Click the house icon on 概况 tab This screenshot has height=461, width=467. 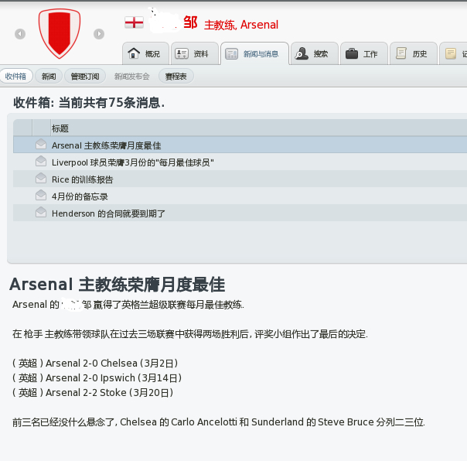click(x=134, y=53)
